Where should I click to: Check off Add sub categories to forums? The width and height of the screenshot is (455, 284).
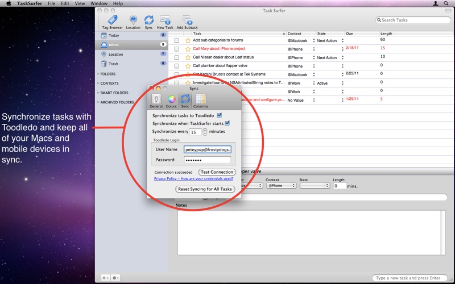pyautogui.click(x=176, y=40)
